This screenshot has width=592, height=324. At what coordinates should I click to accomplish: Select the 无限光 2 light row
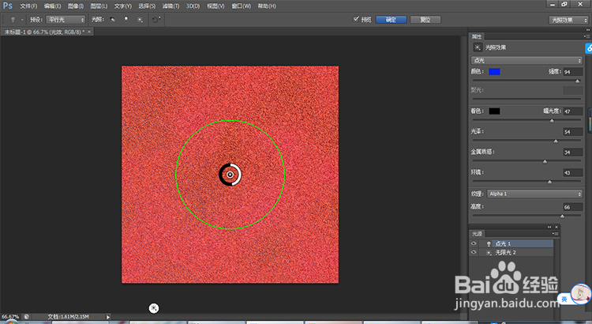point(511,253)
